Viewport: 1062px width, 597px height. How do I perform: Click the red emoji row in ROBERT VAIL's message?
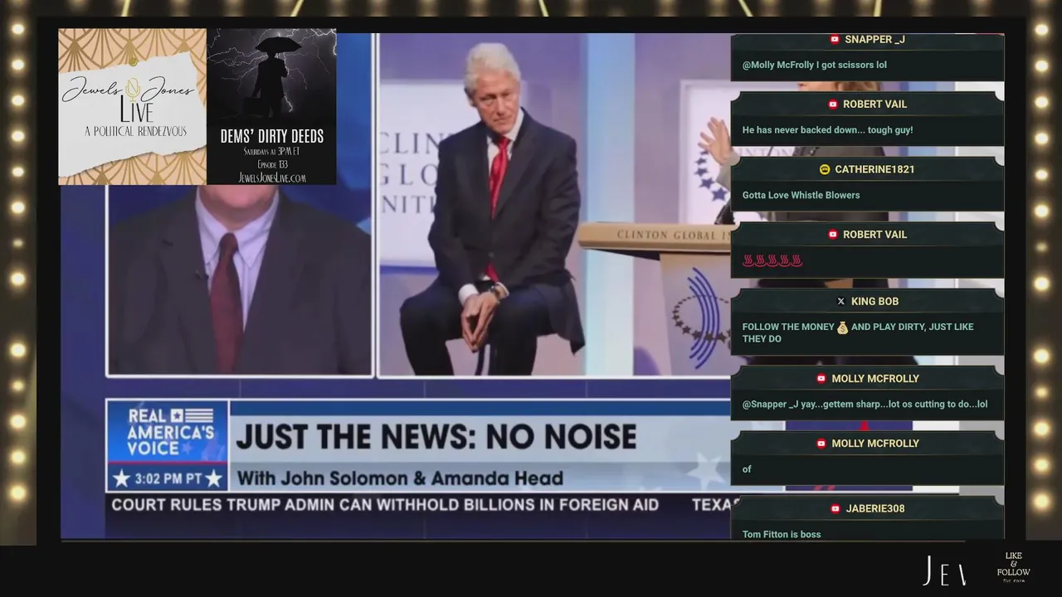click(772, 260)
